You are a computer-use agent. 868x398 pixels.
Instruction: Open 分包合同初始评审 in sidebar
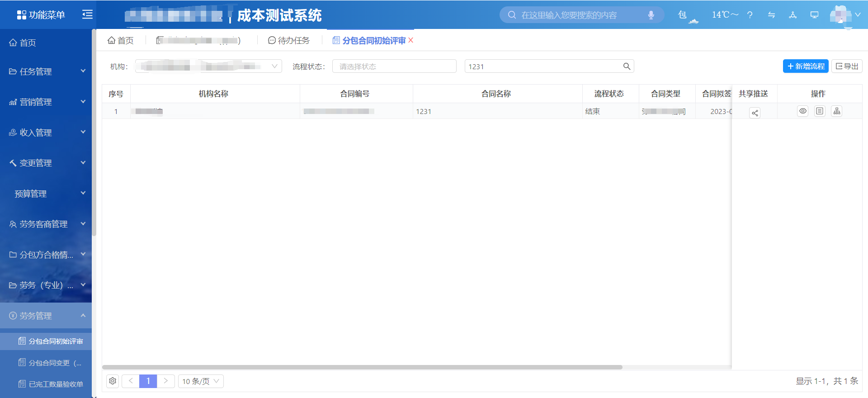point(46,341)
